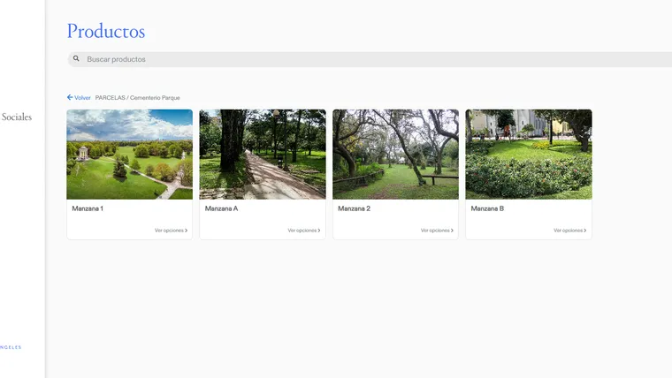Screen dimensions: 672x378
Task: Click Ver opciones for Manzana B
Action: click(x=569, y=231)
